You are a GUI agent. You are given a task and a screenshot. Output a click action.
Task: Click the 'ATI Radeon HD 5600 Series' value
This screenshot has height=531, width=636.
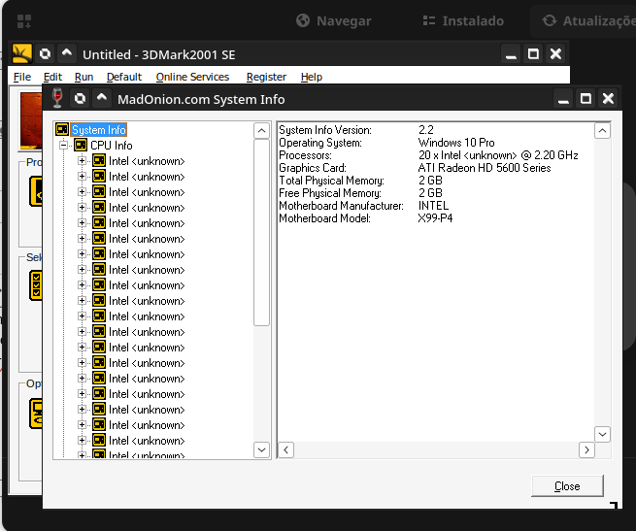[x=485, y=168]
